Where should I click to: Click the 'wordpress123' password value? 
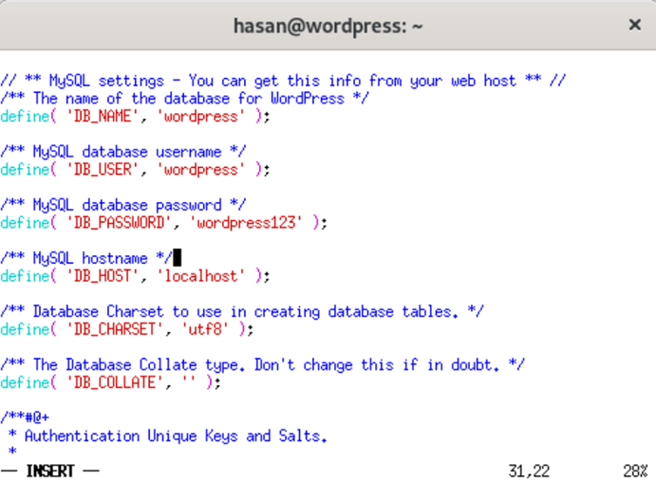click(x=246, y=223)
